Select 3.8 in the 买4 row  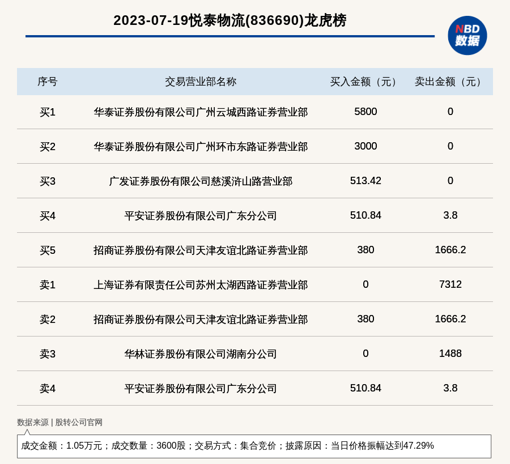tap(450, 215)
